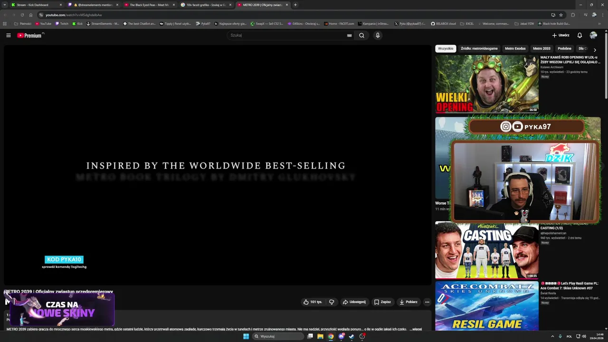Show hidden system tray icons
Viewport: 608px width, 342px height.
(x=553, y=336)
